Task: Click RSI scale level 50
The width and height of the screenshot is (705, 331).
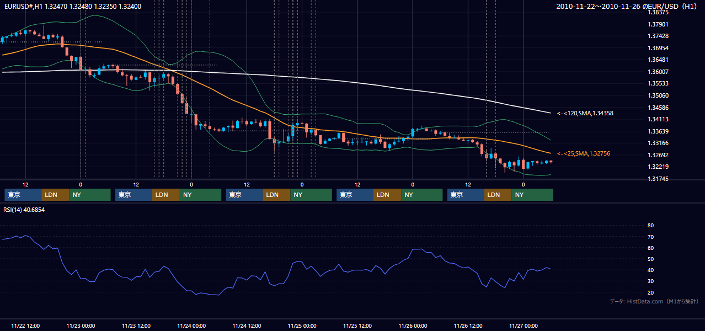Action: pyautogui.click(x=650, y=259)
